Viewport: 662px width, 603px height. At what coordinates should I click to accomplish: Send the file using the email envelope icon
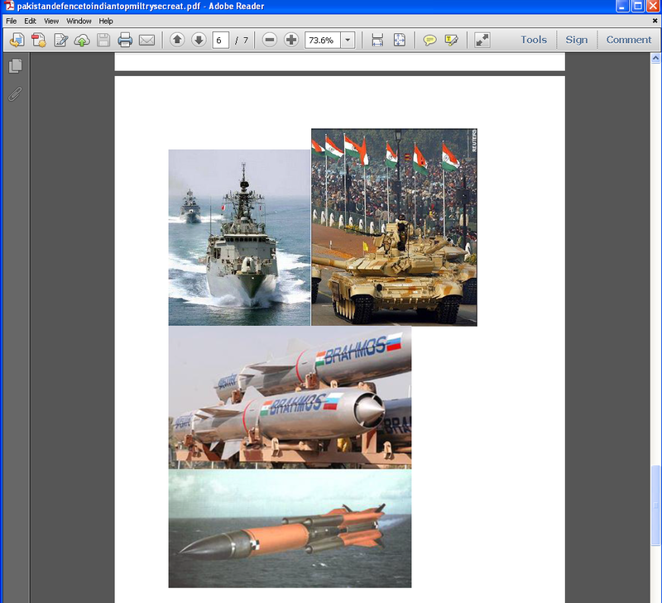point(147,40)
